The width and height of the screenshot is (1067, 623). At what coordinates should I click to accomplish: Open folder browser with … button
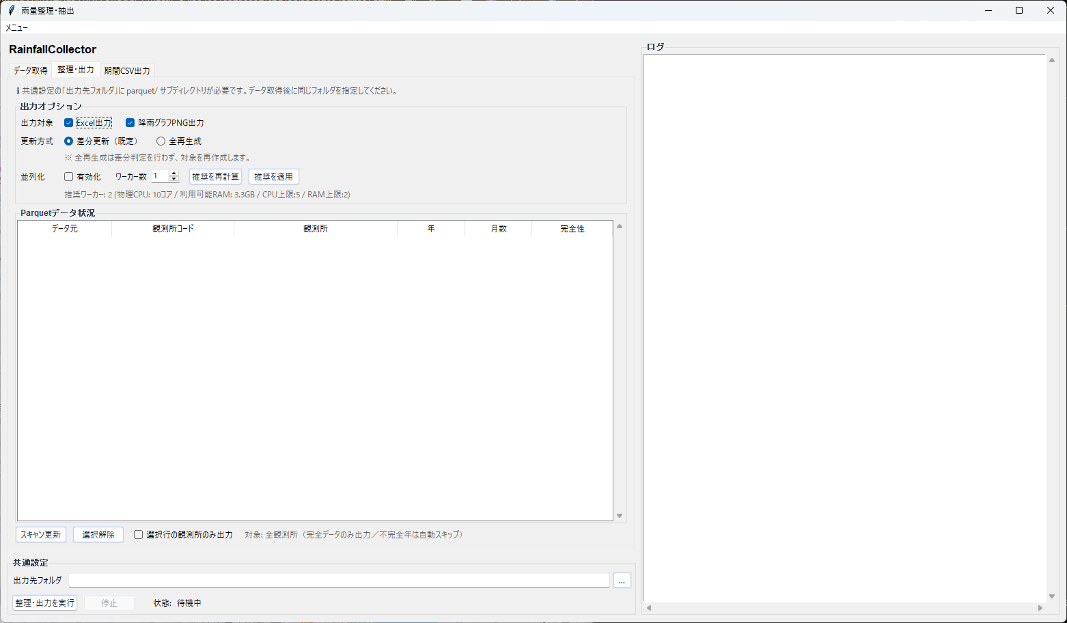622,581
